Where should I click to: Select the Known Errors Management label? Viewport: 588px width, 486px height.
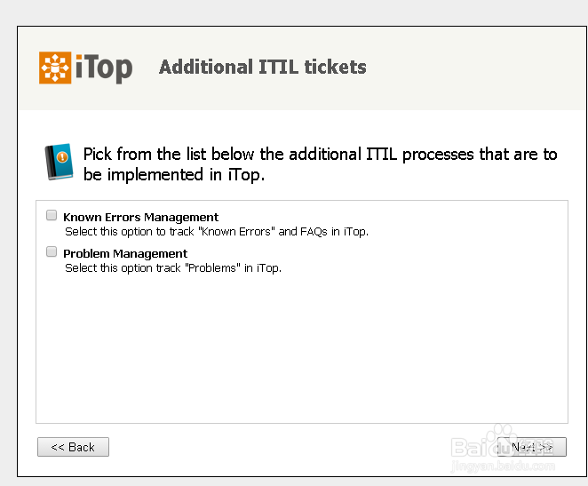point(140,217)
